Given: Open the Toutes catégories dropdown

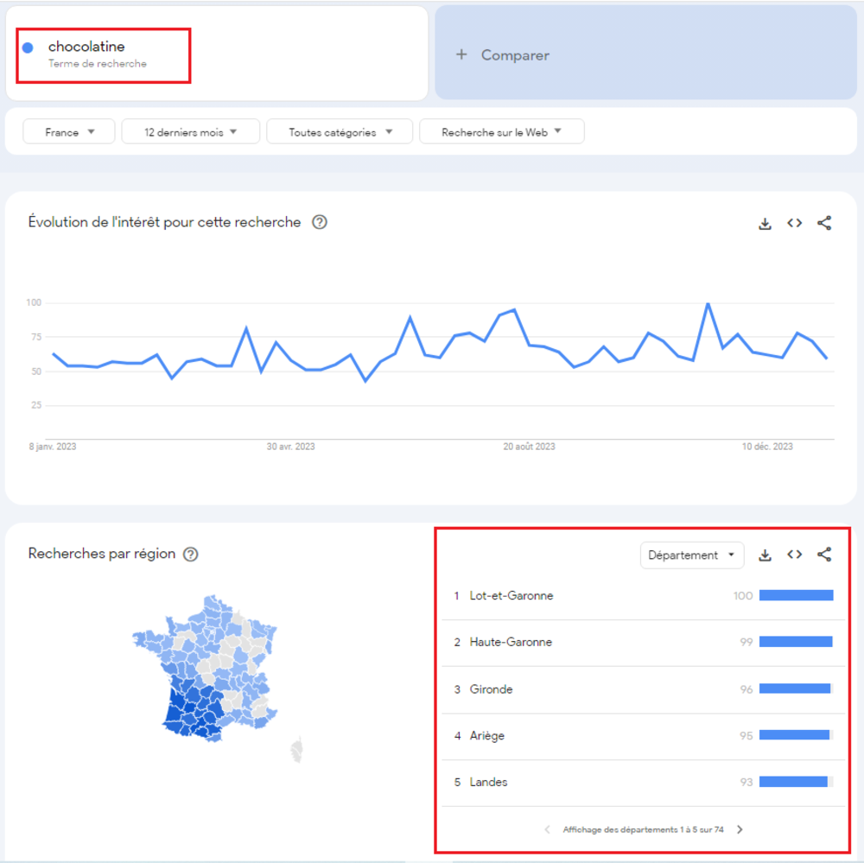Looking at the screenshot, I should (x=340, y=132).
